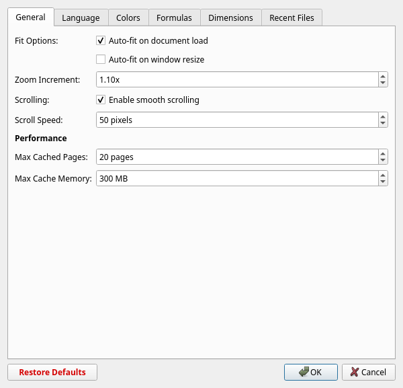Uncheck Auto-fit on document load
This screenshot has width=403, height=388.
(x=101, y=41)
